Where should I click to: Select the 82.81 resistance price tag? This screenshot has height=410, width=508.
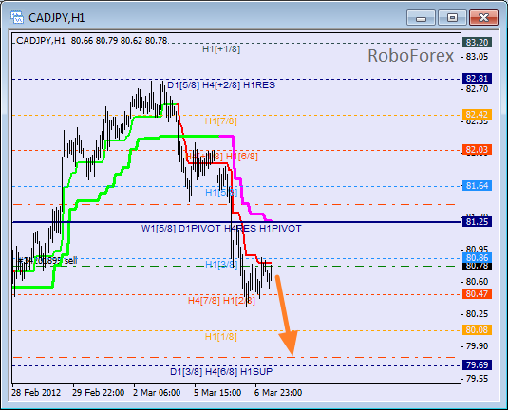(x=477, y=79)
